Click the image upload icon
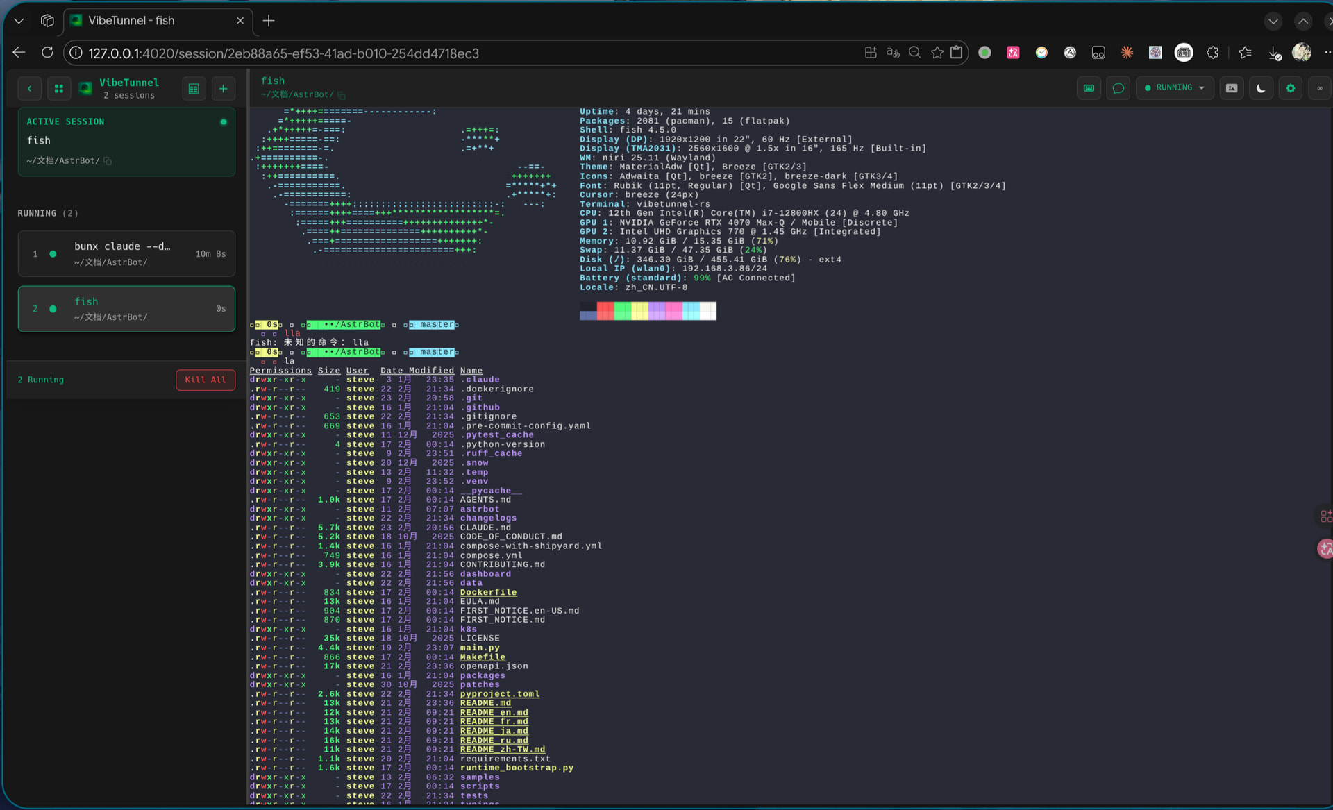Screen dimensions: 1333x810 tap(1232, 88)
